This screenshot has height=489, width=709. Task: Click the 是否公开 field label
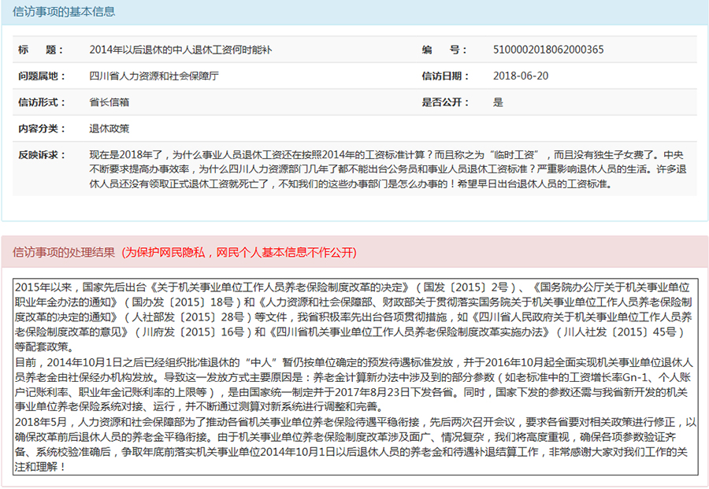[445, 102]
